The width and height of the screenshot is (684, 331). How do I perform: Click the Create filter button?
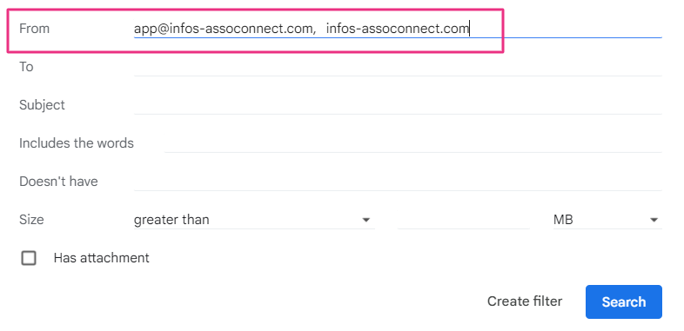(525, 301)
